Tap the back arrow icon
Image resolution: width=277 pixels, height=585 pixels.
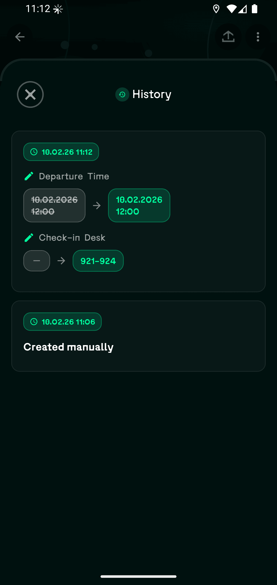click(x=20, y=37)
